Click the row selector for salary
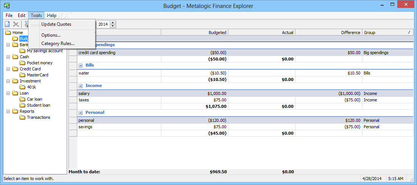This screenshot has height=185, width=417. click(x=73, y=93)
